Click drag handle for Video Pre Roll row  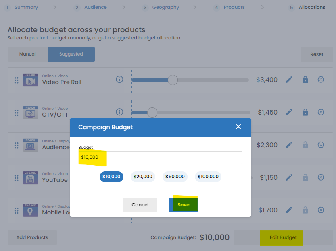click(x=17, y=80)
